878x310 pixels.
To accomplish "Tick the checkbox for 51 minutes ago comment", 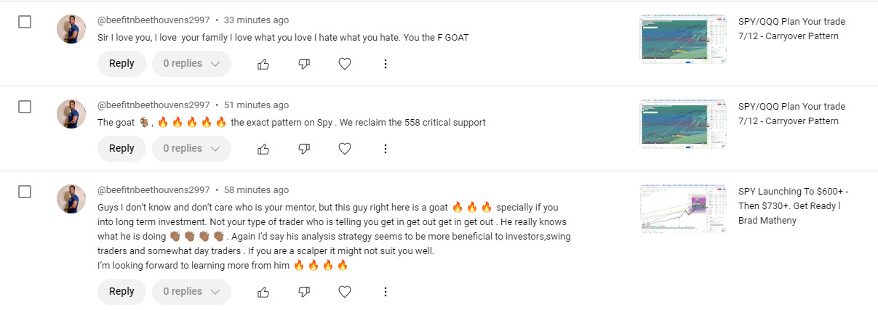I will (x=25, y=107).
